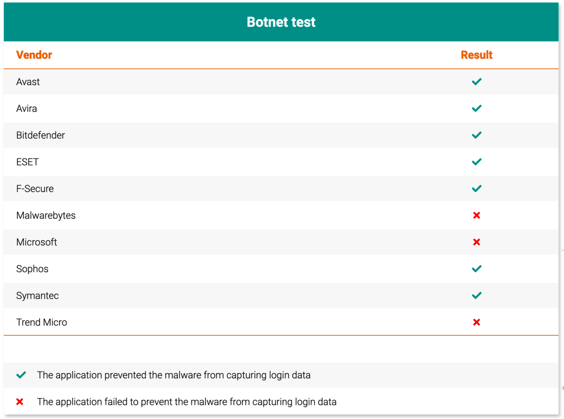
Task: Select the Malwarebytes vendor name
Action: click(46, 215)
